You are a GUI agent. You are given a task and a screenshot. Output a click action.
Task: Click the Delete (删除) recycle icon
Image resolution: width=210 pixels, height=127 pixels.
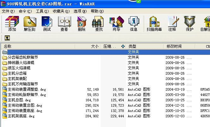pyautogui.click(x=81, y=22)
